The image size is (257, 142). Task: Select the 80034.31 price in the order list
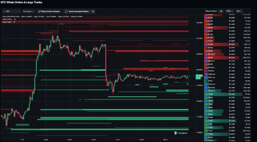point(211,61)
